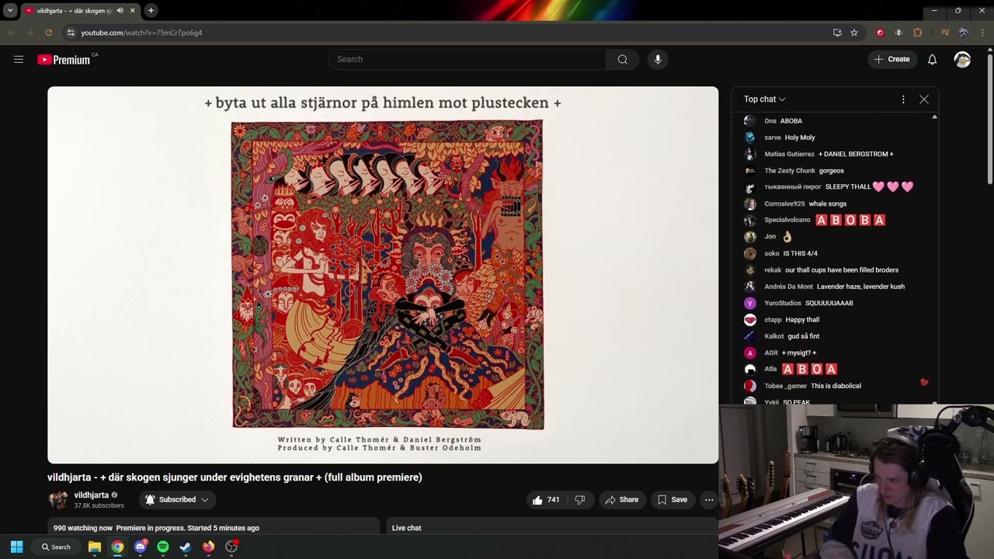Open Spotify from the taskbar
Screen dimensions: 994x559
coord(163,547)
